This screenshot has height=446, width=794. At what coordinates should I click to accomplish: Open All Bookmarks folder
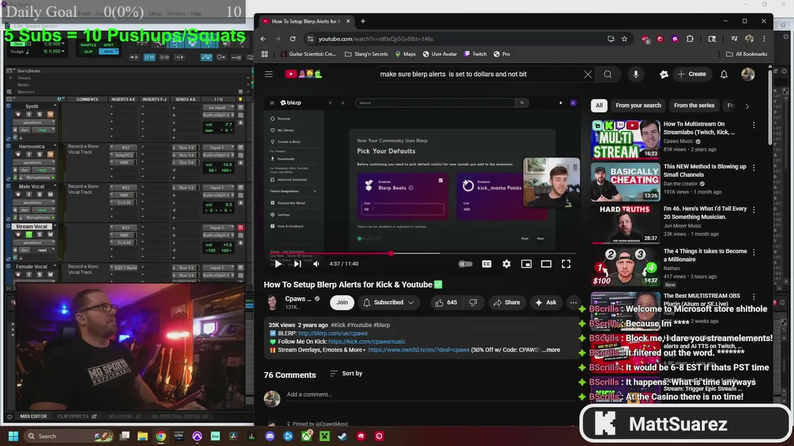747,54
